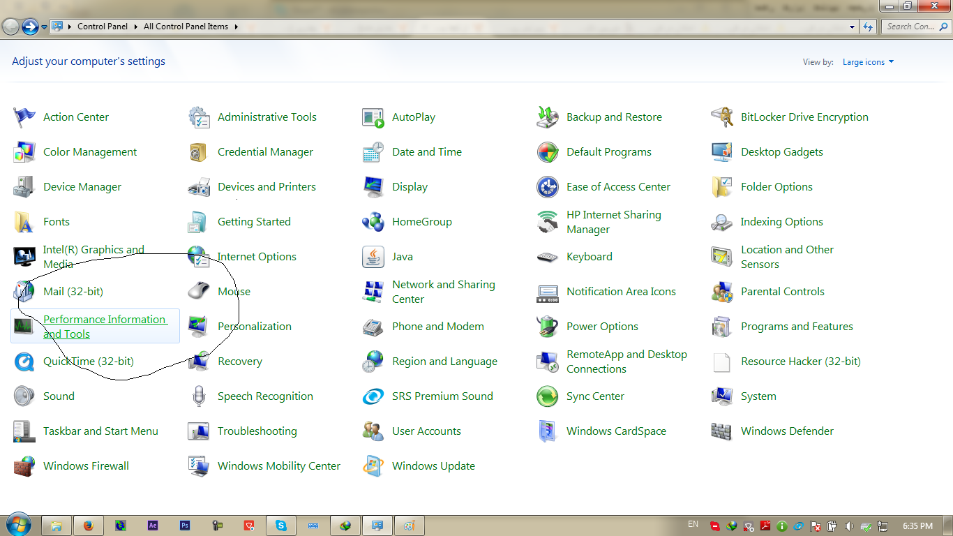This screenshot has height=536, width=953.
Task: Open the System computer icon
Action: tap(722, 396)
